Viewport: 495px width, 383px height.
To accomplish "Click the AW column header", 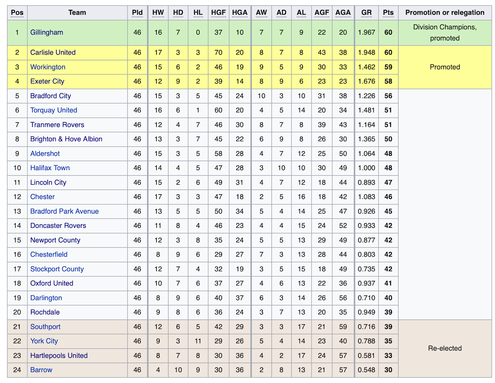I will tap(261, 13).
